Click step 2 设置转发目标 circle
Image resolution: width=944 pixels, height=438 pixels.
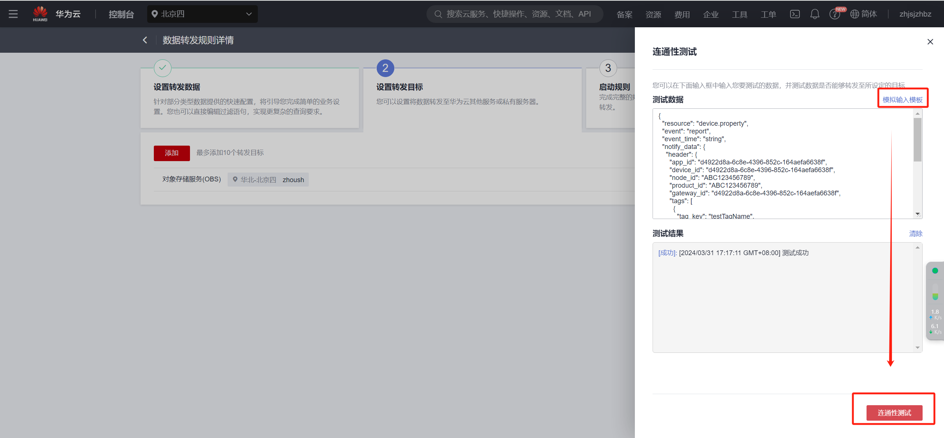coord(385,68)
